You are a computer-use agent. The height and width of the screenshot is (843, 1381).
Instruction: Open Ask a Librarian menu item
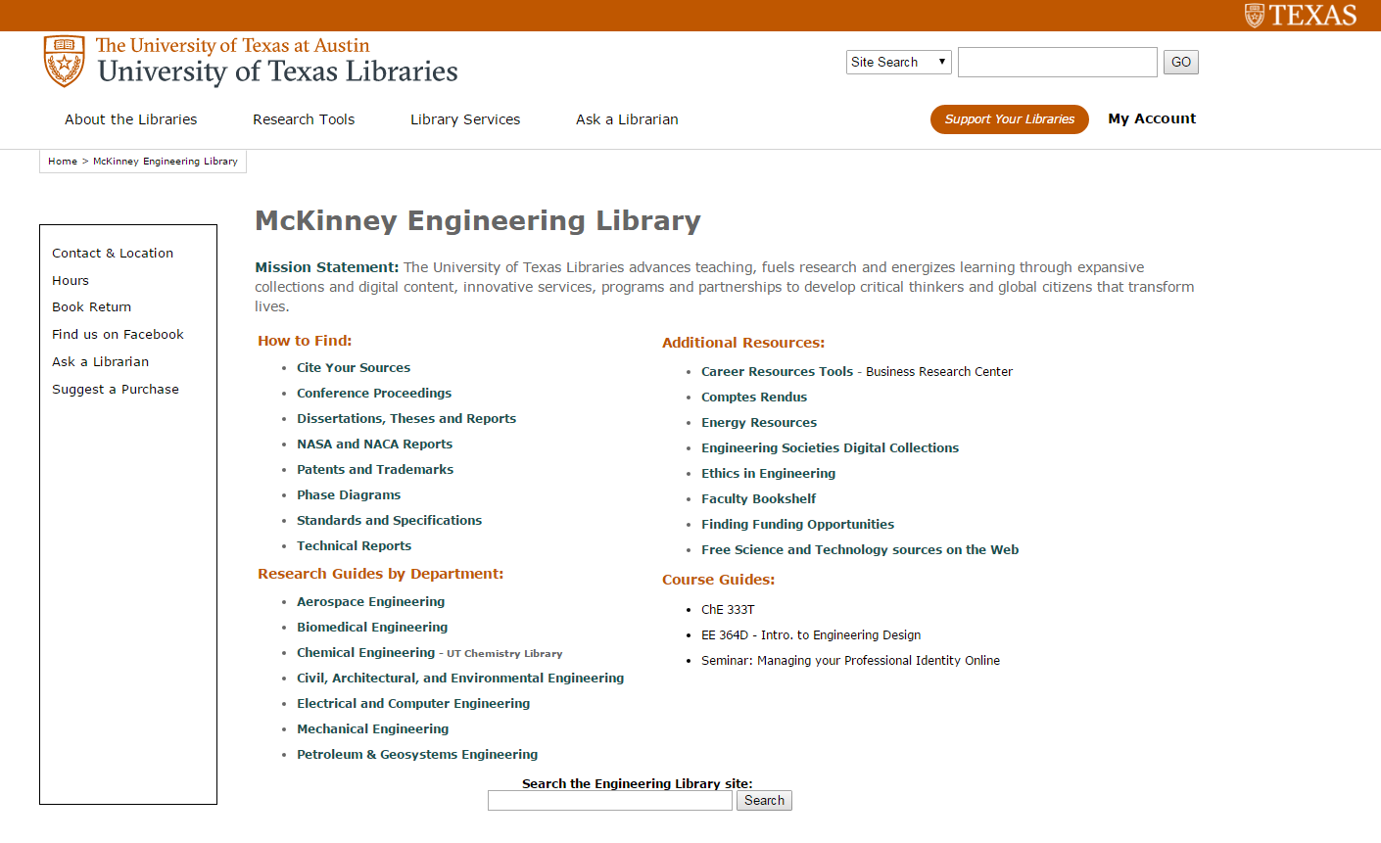pyautogui.click(x=627, y=119)
